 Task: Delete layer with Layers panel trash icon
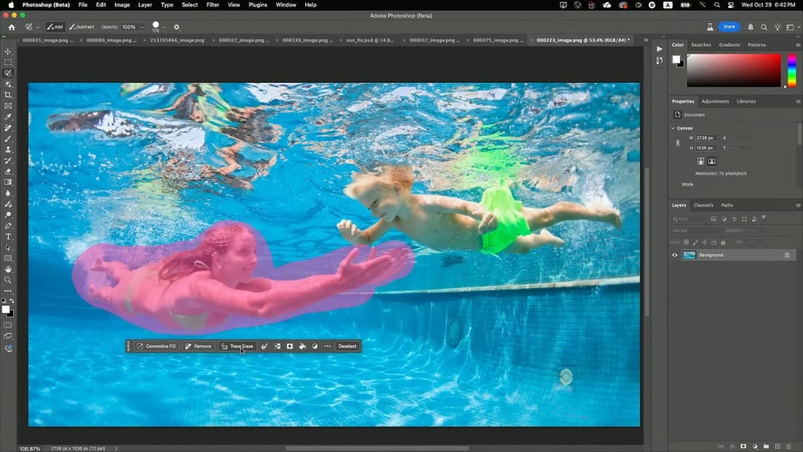(788, 446)
